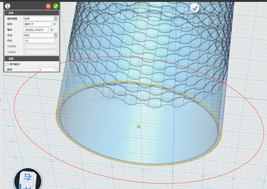Image resolution: width=267 pixels, height=189 pixels.
Task: Collapse the 必选 section header
Action: tap(32, 13)
